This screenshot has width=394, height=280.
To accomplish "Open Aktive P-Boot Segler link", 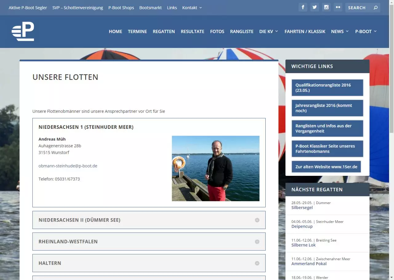I will (x=28, y=8).
